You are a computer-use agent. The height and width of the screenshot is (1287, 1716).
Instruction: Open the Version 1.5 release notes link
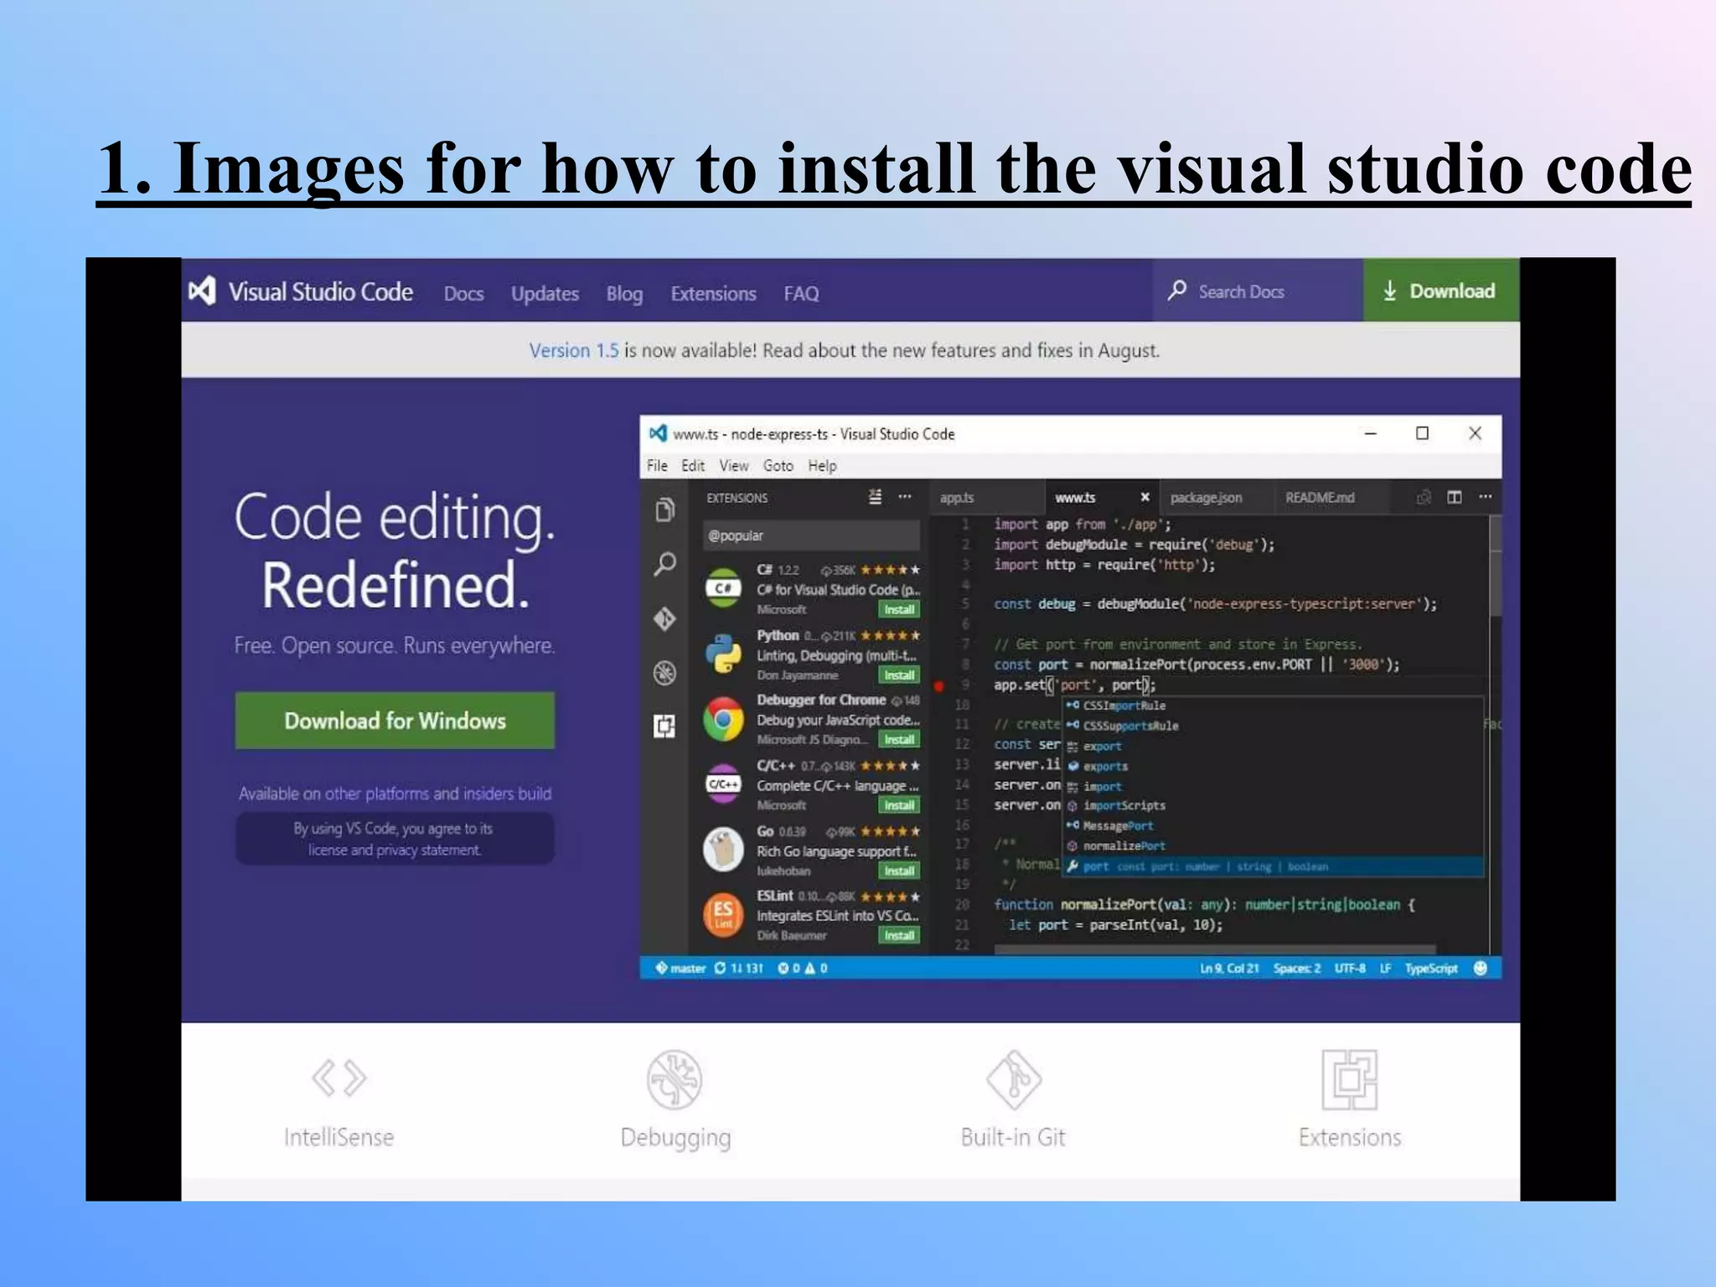(x=573, y=350)
